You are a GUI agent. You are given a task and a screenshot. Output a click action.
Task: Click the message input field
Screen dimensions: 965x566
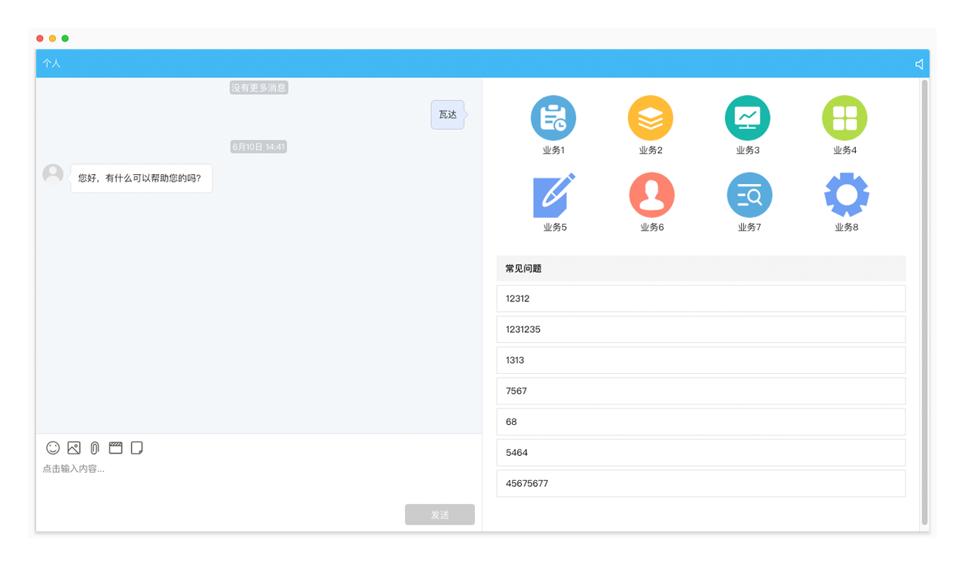pyautogui.click(x=256, y=479)
